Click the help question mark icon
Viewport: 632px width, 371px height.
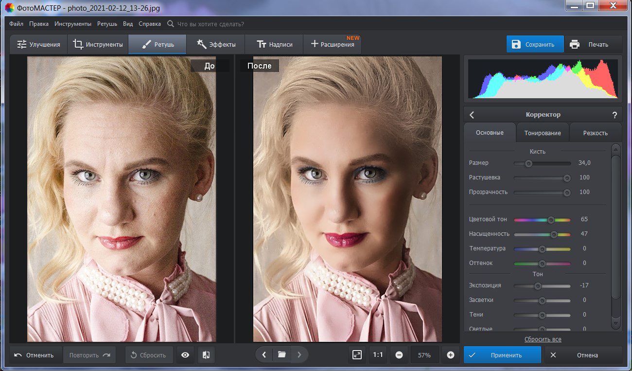point(614,115)
